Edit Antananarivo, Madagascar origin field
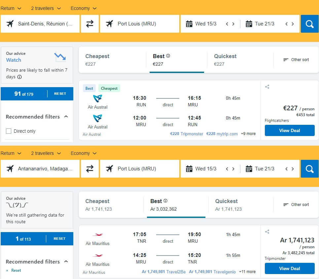 pos(40,169)
